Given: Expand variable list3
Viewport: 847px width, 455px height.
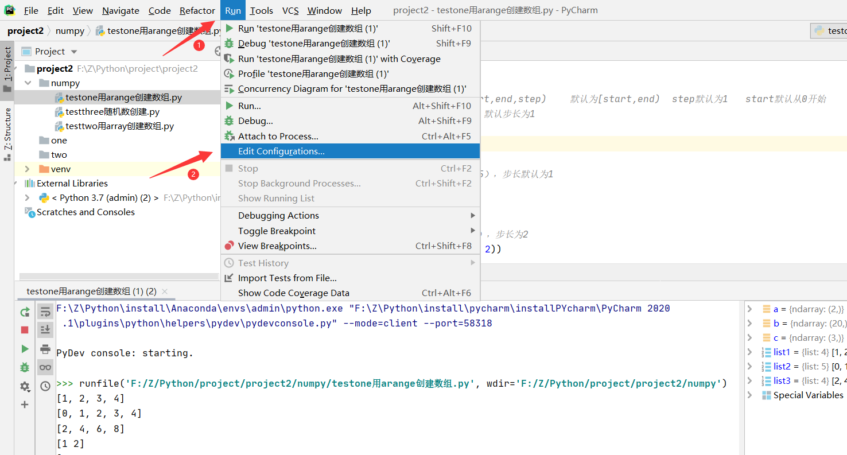Looking at the screenshot, I should (749, 380).
